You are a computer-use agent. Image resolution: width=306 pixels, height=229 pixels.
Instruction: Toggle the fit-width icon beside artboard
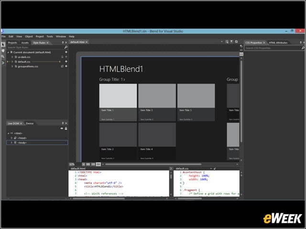pos(241,54)
